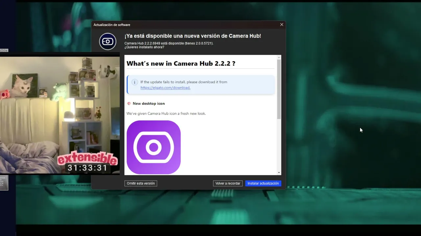Click the "What's new in Camera Hub 2.2.2 ?" heading
421x236 pixels.
[x=181, y=64]
